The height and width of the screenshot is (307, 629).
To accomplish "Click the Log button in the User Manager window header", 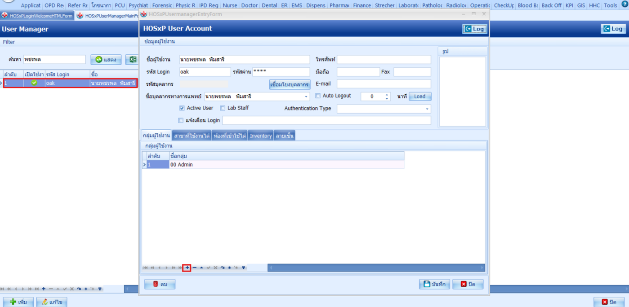I will pos(613,29).
